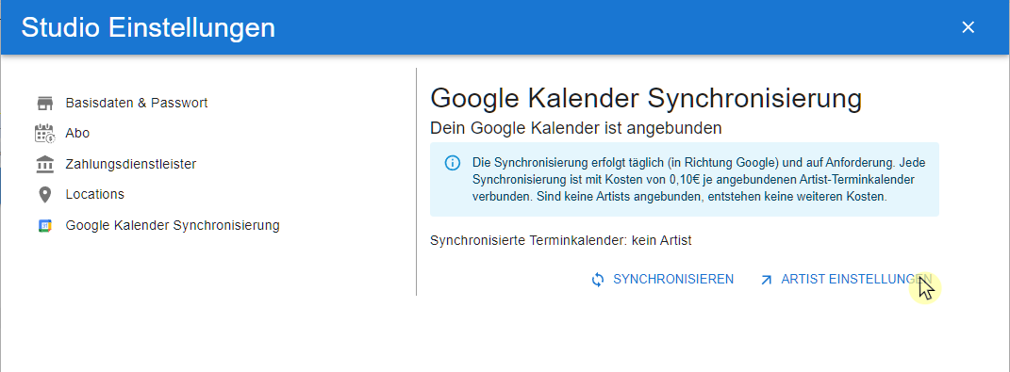Click the info icon in the blue notice
The width and height of the screenshot is (1010, 372).
tap(453, 162)
